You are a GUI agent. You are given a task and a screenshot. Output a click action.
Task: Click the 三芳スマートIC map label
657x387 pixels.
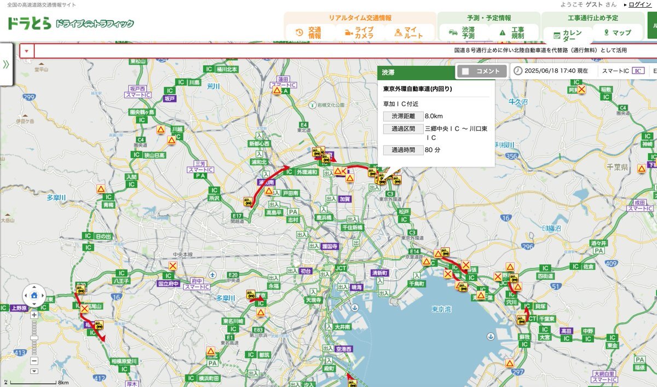tap(200, 167)
